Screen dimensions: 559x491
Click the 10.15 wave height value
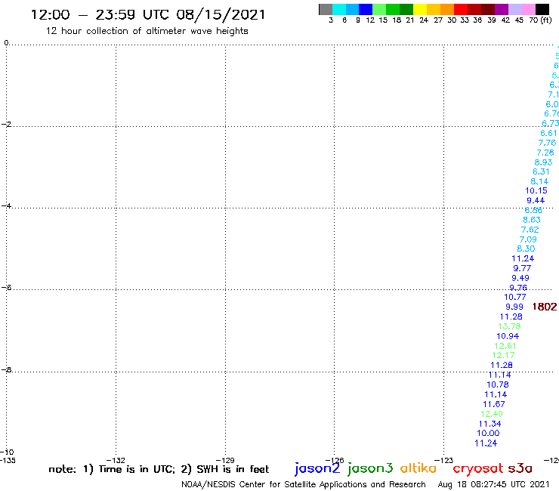[536, 191]
